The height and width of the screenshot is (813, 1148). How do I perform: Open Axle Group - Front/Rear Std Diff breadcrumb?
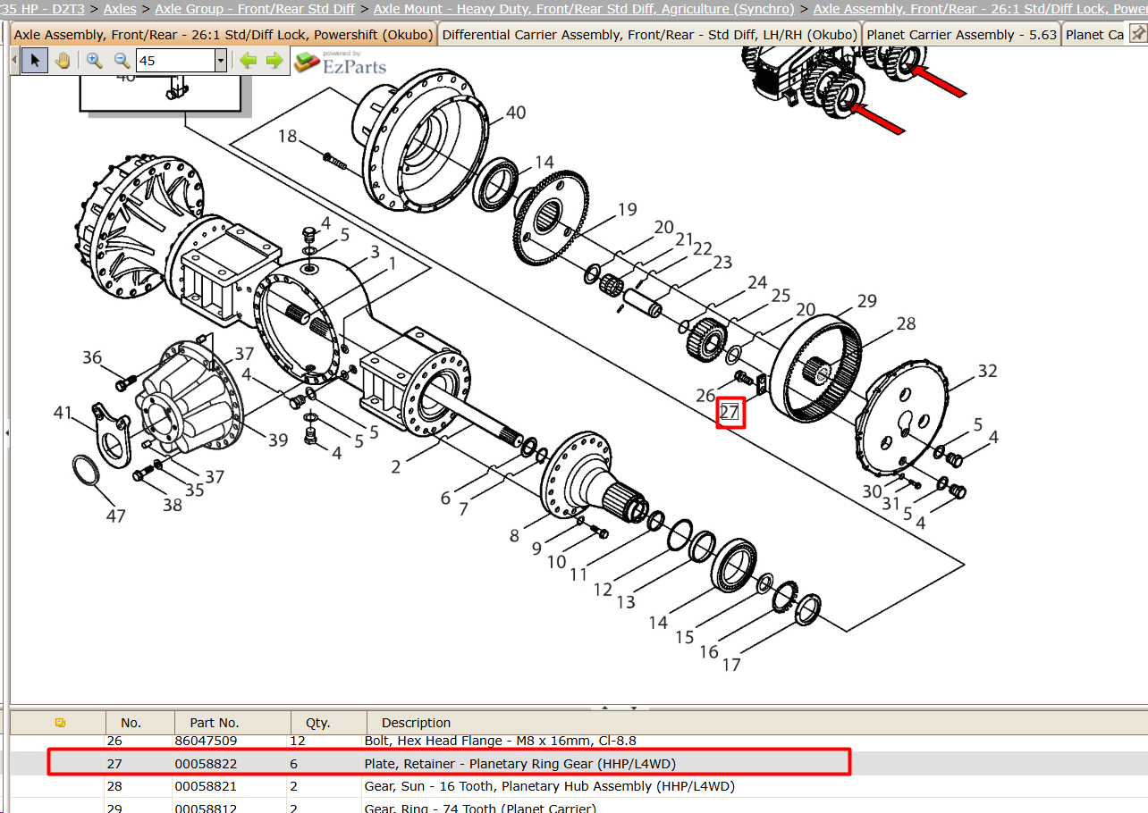click(255, 9)
